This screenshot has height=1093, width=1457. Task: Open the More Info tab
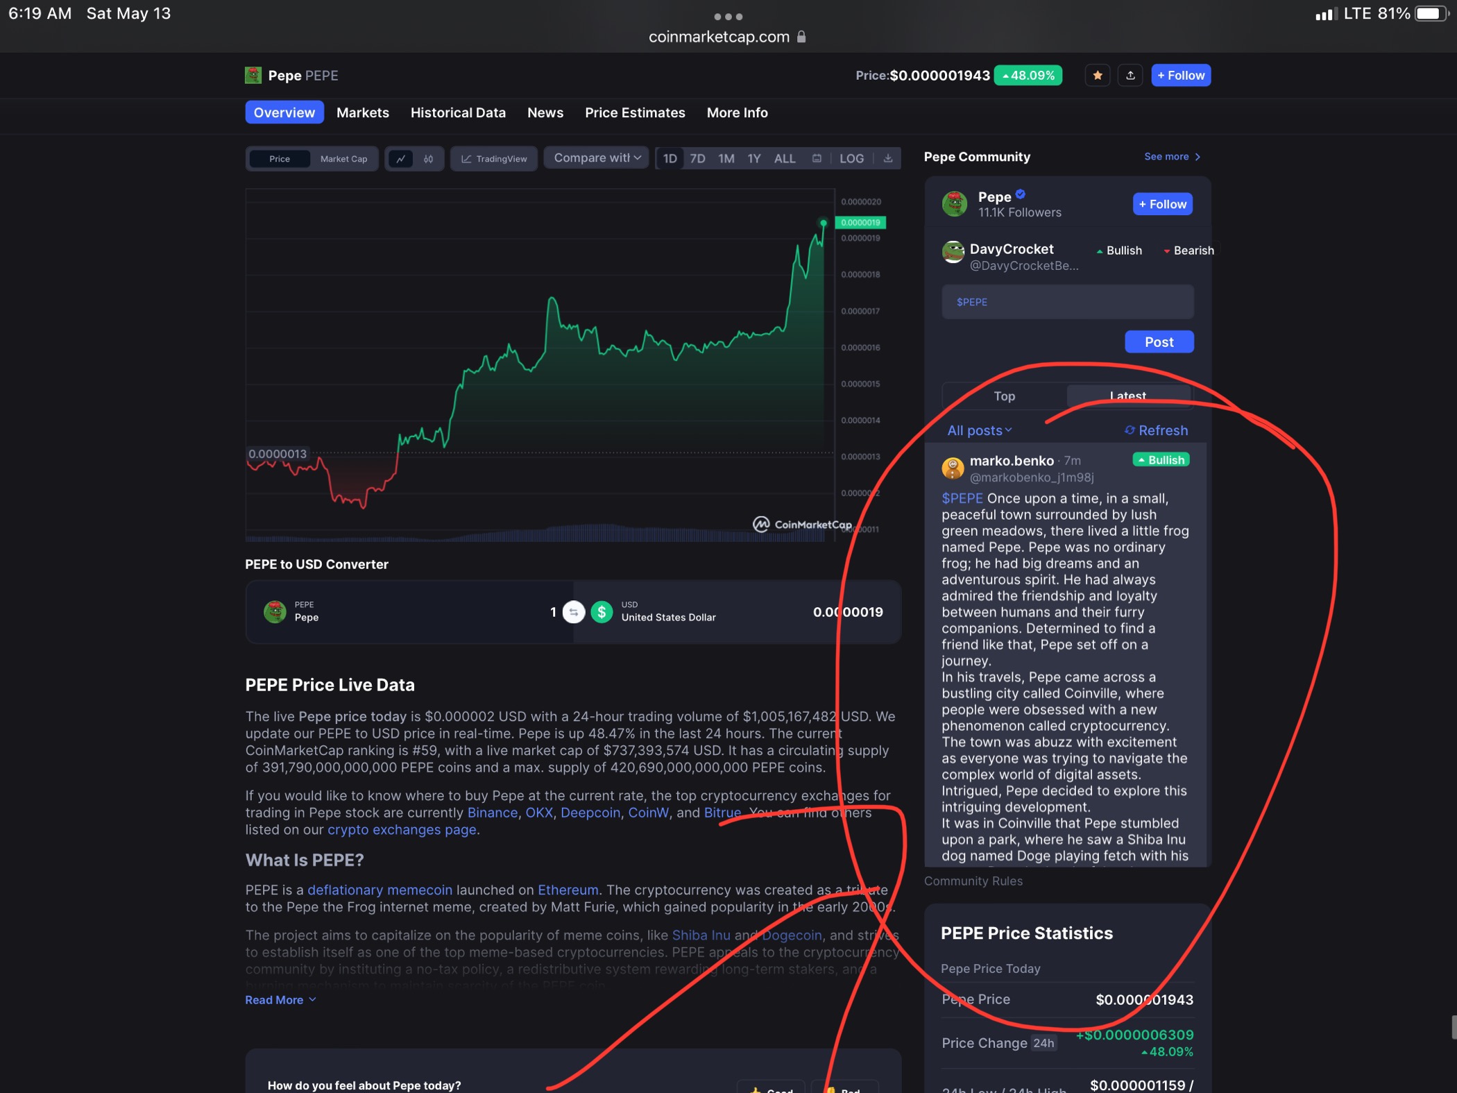click(737, 112)
